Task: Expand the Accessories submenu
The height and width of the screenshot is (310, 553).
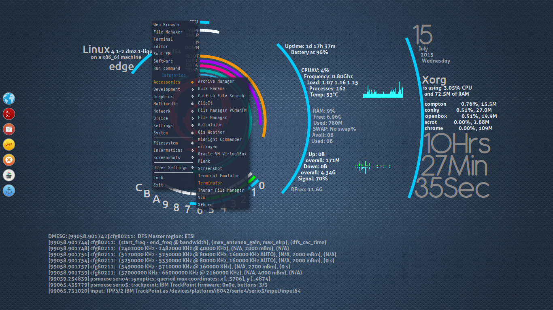Action: (174, 82)
